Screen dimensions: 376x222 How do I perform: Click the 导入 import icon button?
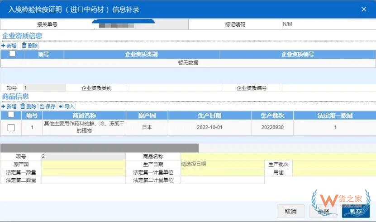(x=67, y=106)
